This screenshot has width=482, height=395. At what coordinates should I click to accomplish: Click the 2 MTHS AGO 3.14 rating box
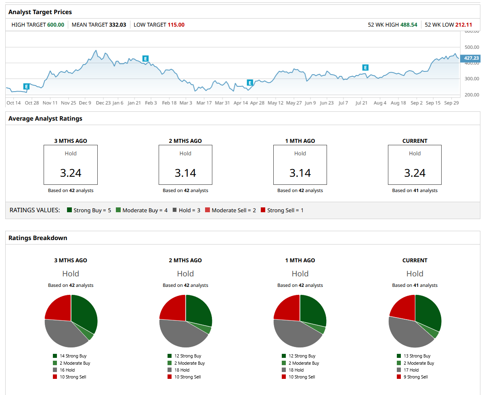[185, 165]
